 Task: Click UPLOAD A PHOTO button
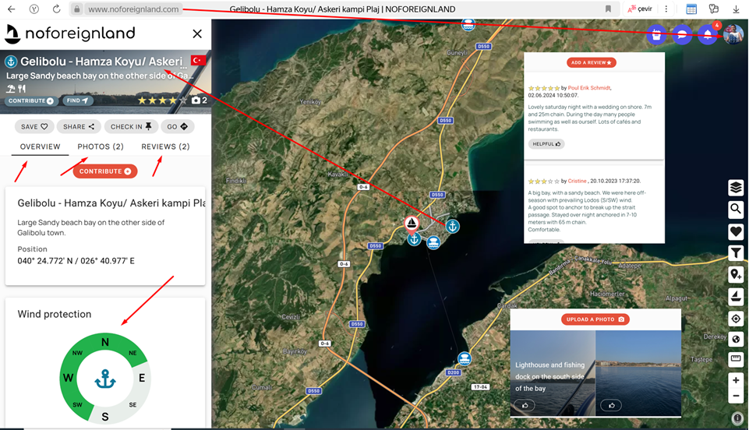click(595, 319)
